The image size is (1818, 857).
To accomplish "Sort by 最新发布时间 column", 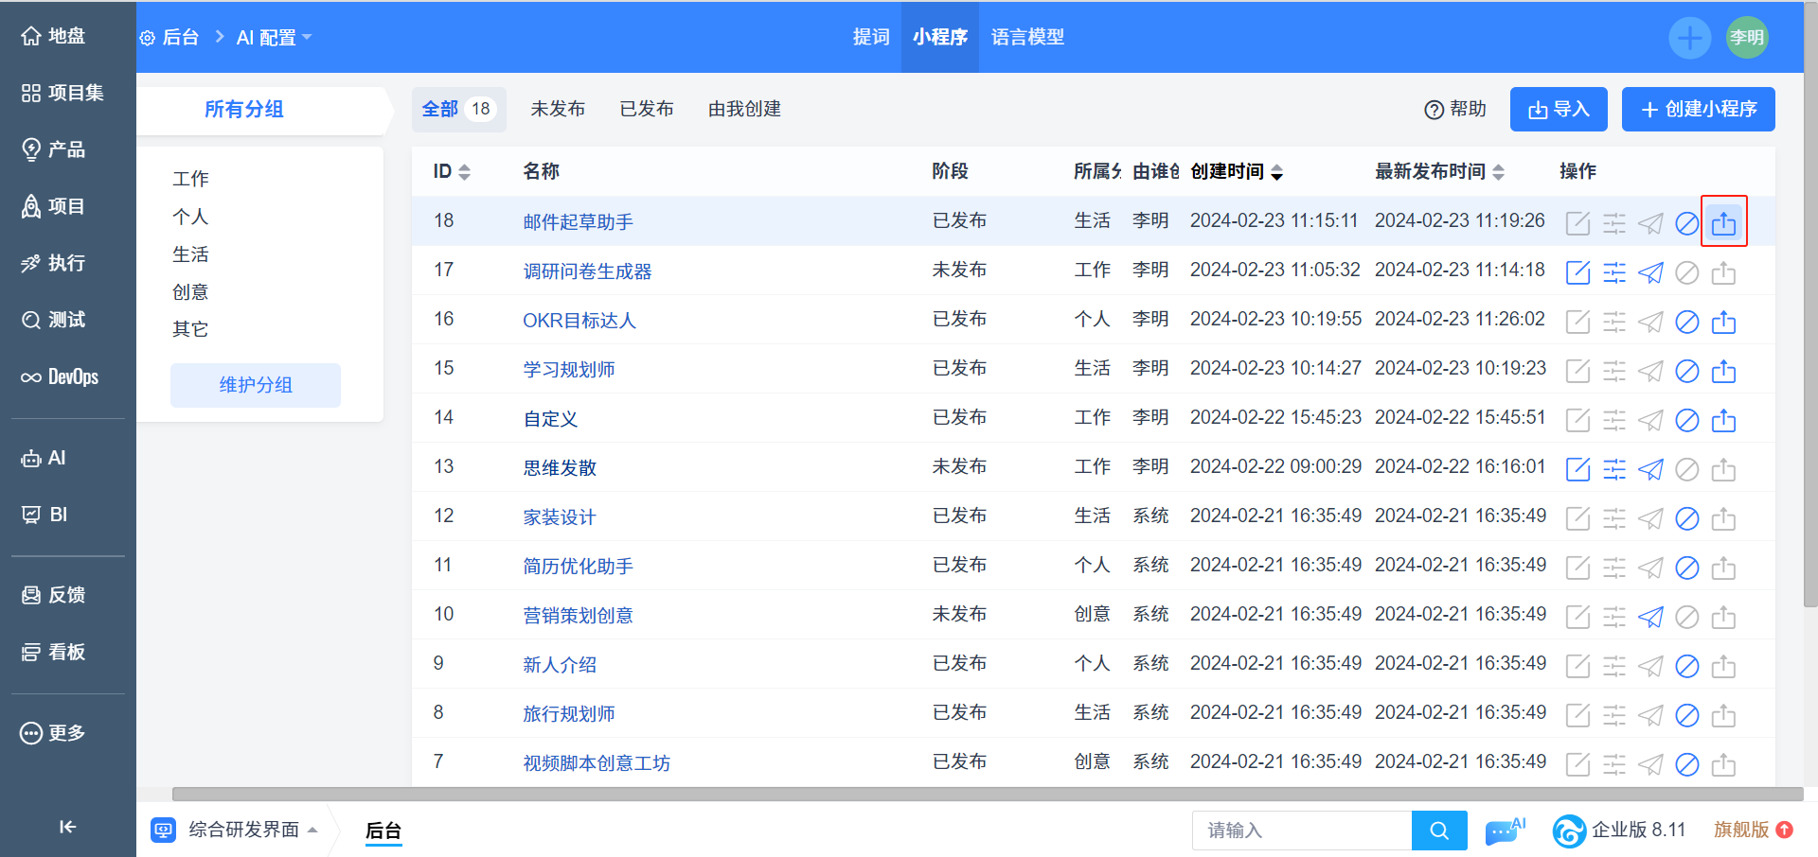I will point(1439,171).
